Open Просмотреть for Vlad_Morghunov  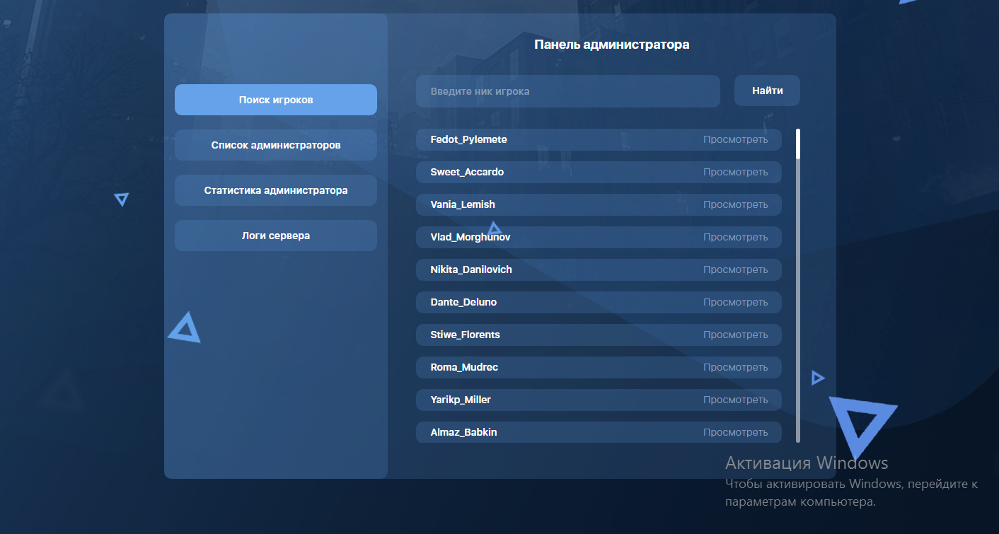[x=735, y=237]
